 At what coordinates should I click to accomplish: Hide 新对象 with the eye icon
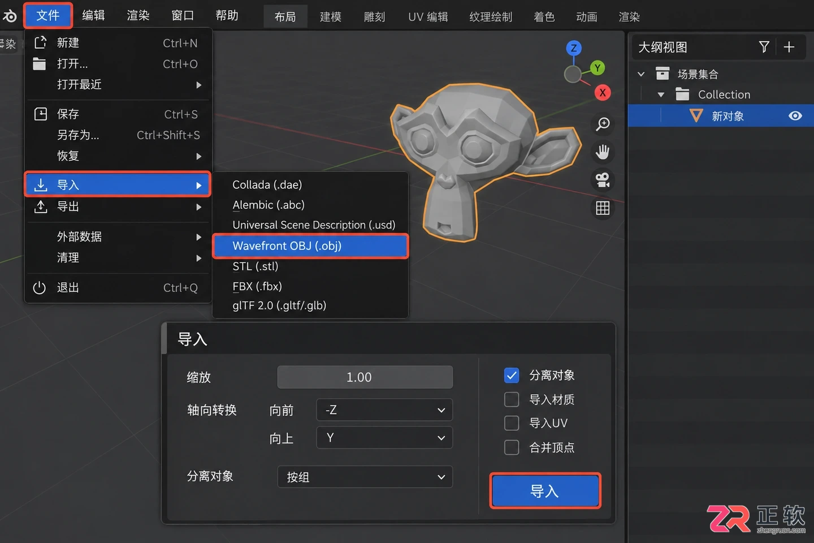795,116
